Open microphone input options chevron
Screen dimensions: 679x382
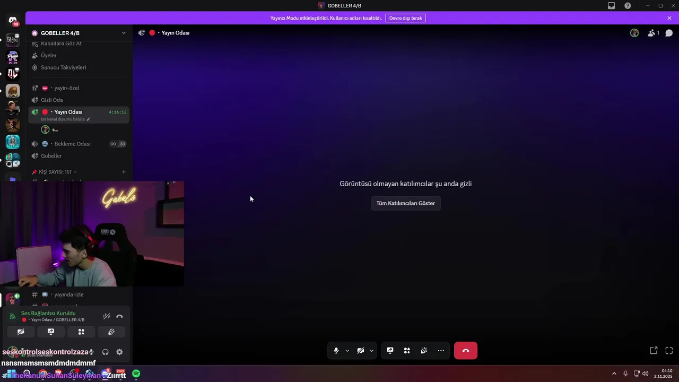(x=347, y=351)
